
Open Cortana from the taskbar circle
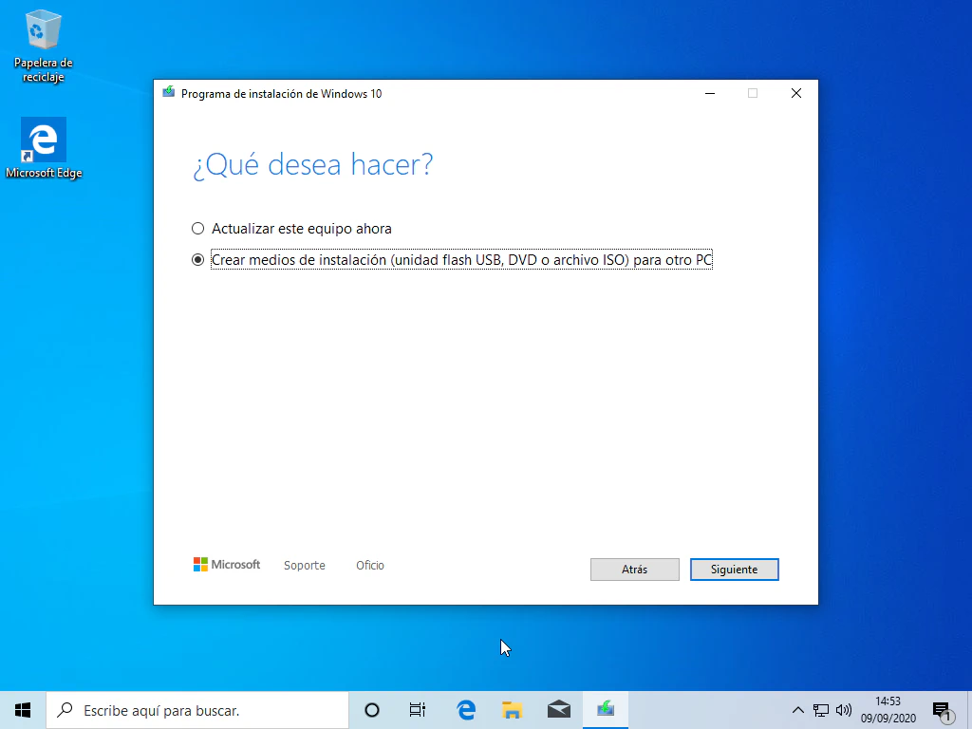[x=372, y=709]
